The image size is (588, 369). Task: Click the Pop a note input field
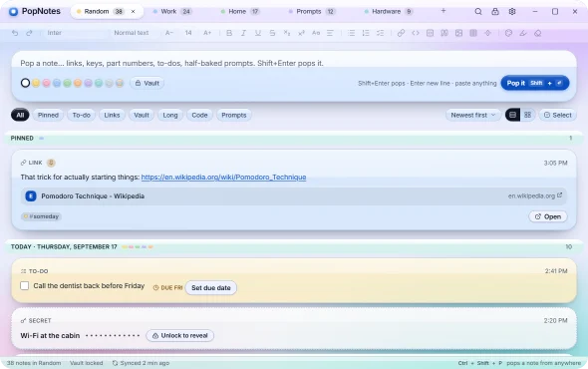point(294,63)
